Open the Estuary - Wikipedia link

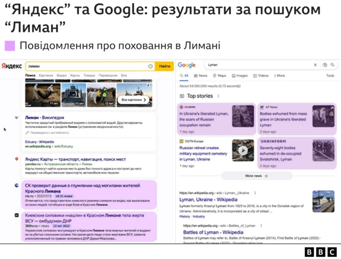pos(39,142)
